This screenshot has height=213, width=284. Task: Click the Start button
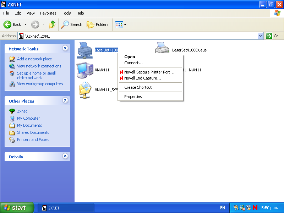click(x=17, y=208)
